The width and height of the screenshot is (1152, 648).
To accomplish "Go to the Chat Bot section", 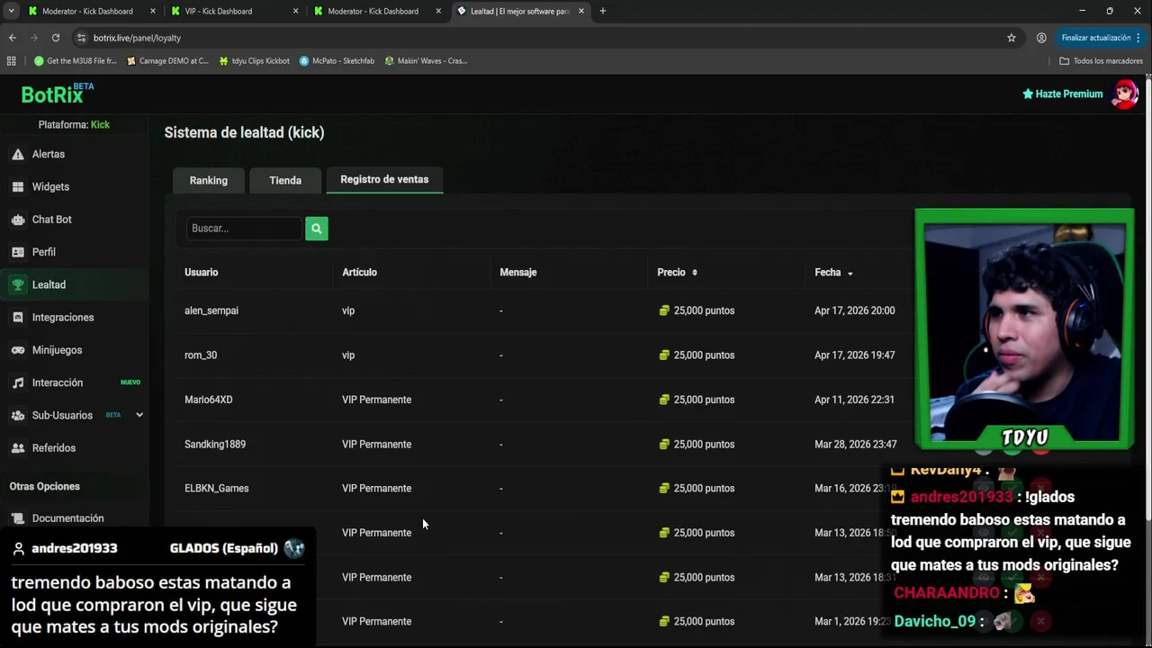I will coord(51,220).
